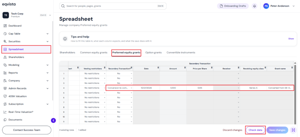
Task: Expand the Securities menu chevron
Action: [47, 41]
